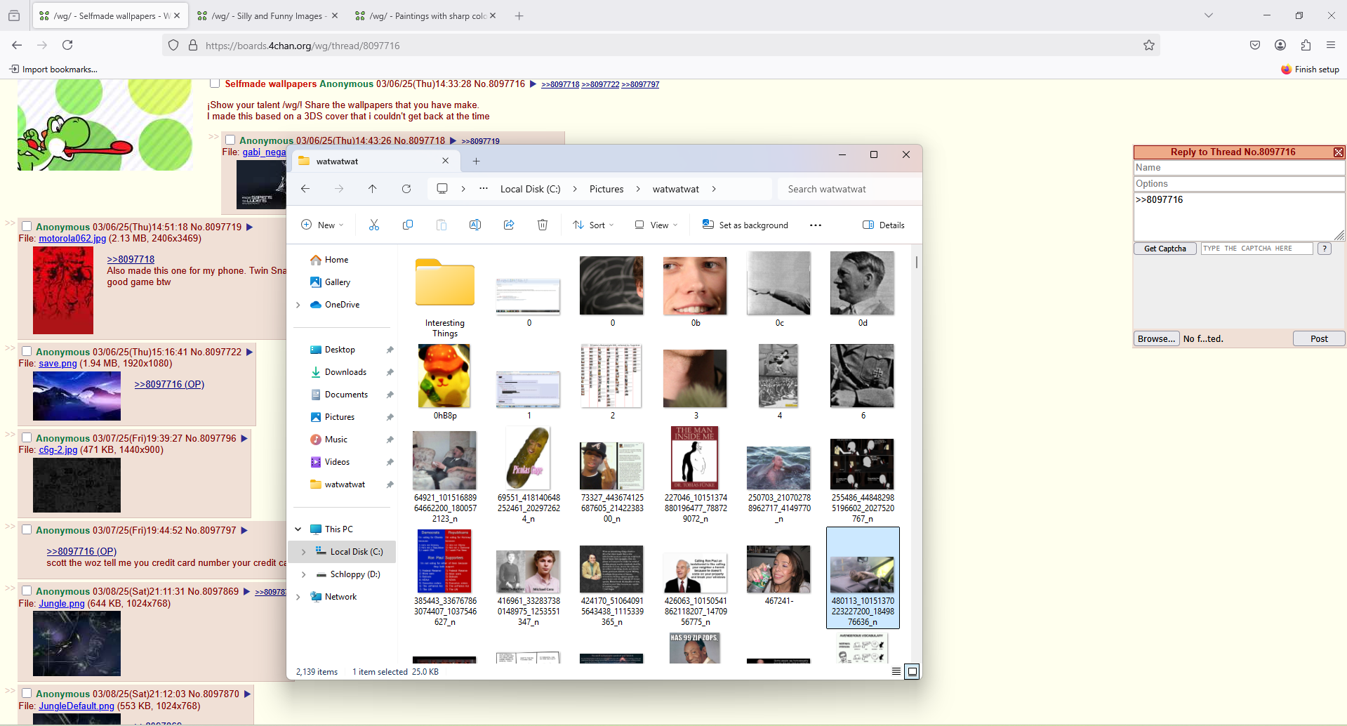Refresh the watwatwat folder view

tap(406, 189)
